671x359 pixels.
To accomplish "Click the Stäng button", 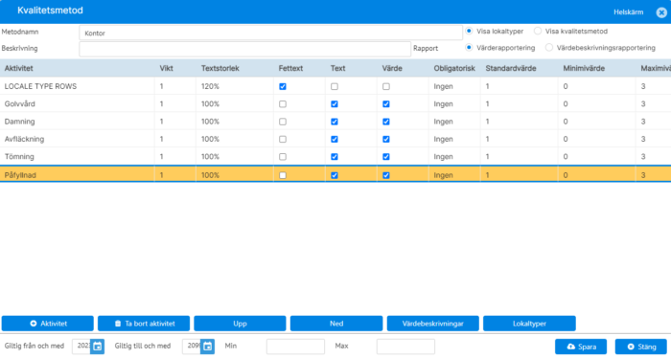I will [641, 347].
